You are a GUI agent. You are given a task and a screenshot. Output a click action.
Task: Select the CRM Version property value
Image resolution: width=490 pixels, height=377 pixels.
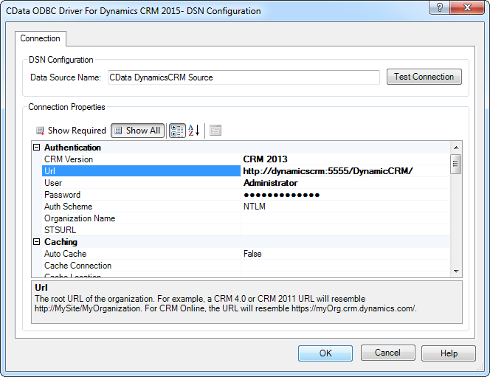(x=345, y=159)
